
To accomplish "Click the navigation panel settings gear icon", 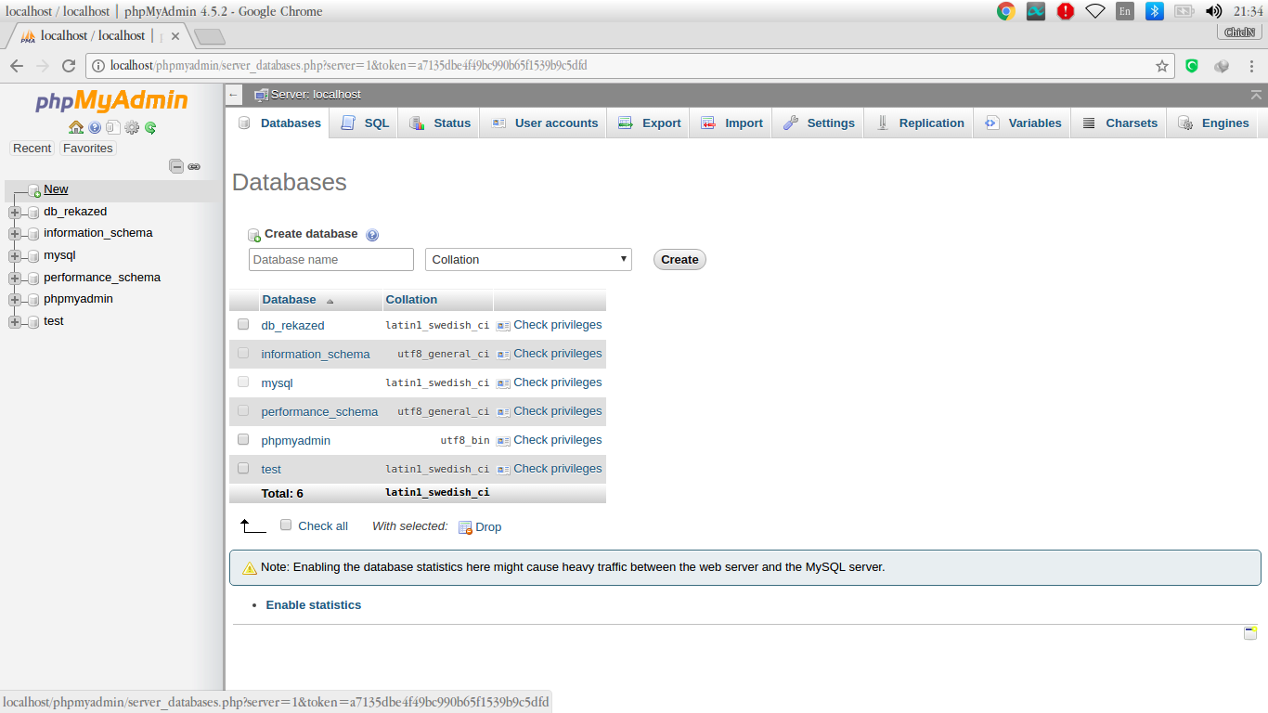I will click(x=132, y=127).
